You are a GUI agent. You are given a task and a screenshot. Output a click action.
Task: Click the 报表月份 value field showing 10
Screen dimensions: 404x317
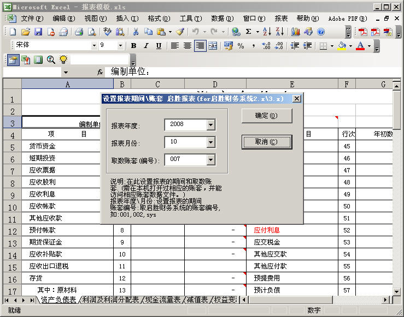[x=186, y=142]
